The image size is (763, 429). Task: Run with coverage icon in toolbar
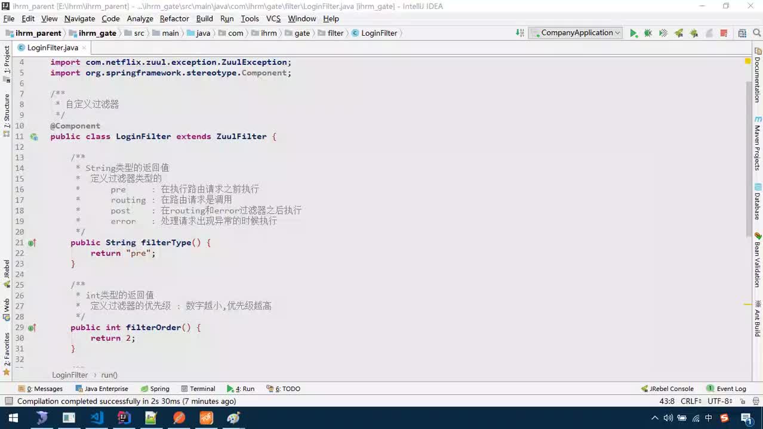pos(663,33)
